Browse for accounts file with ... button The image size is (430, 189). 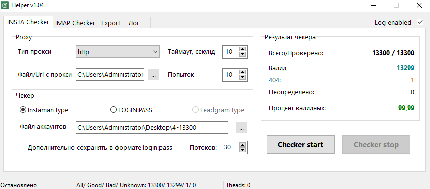[241, 128]
